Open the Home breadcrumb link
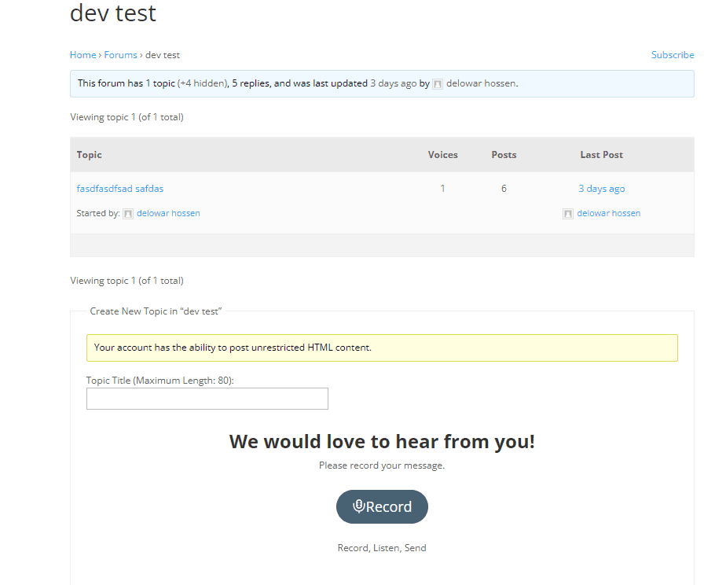 (x=82, y=55)
